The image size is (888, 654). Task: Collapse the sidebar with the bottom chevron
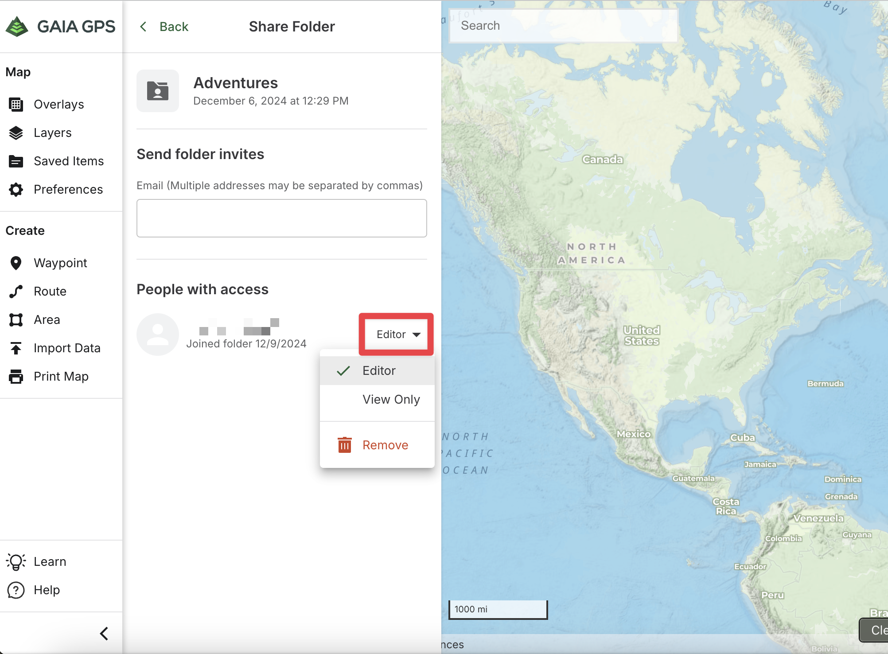pyautogui.click(x=104, y=633)
